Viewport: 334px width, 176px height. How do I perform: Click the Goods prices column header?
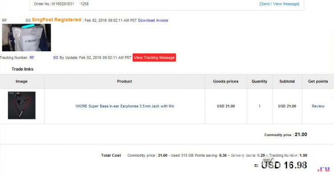point(226,82)
